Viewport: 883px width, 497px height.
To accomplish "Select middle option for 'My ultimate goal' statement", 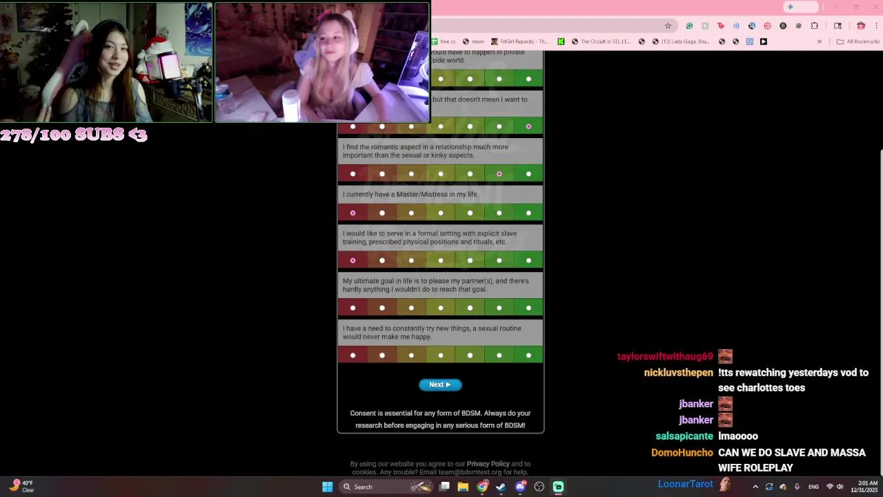I will [x=441, y=308].
